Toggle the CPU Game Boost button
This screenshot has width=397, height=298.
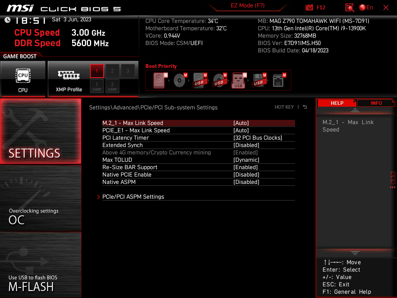tap(23, 79)
